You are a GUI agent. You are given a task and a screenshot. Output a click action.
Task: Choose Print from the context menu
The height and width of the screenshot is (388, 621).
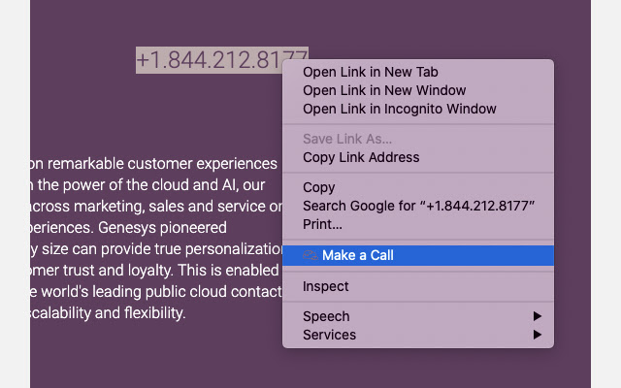pyautogui.click(x=322, y=224)
